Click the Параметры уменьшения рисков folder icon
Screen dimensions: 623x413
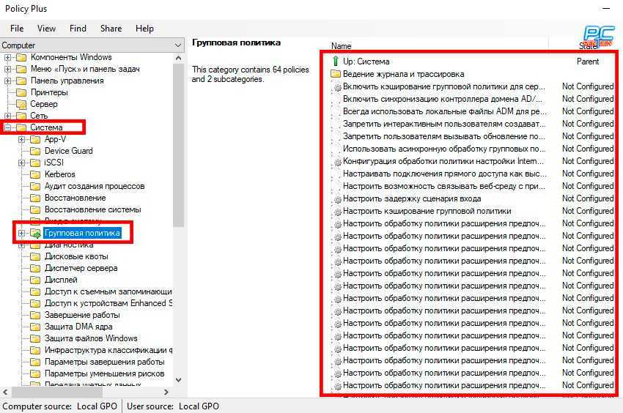click(35, 373)
